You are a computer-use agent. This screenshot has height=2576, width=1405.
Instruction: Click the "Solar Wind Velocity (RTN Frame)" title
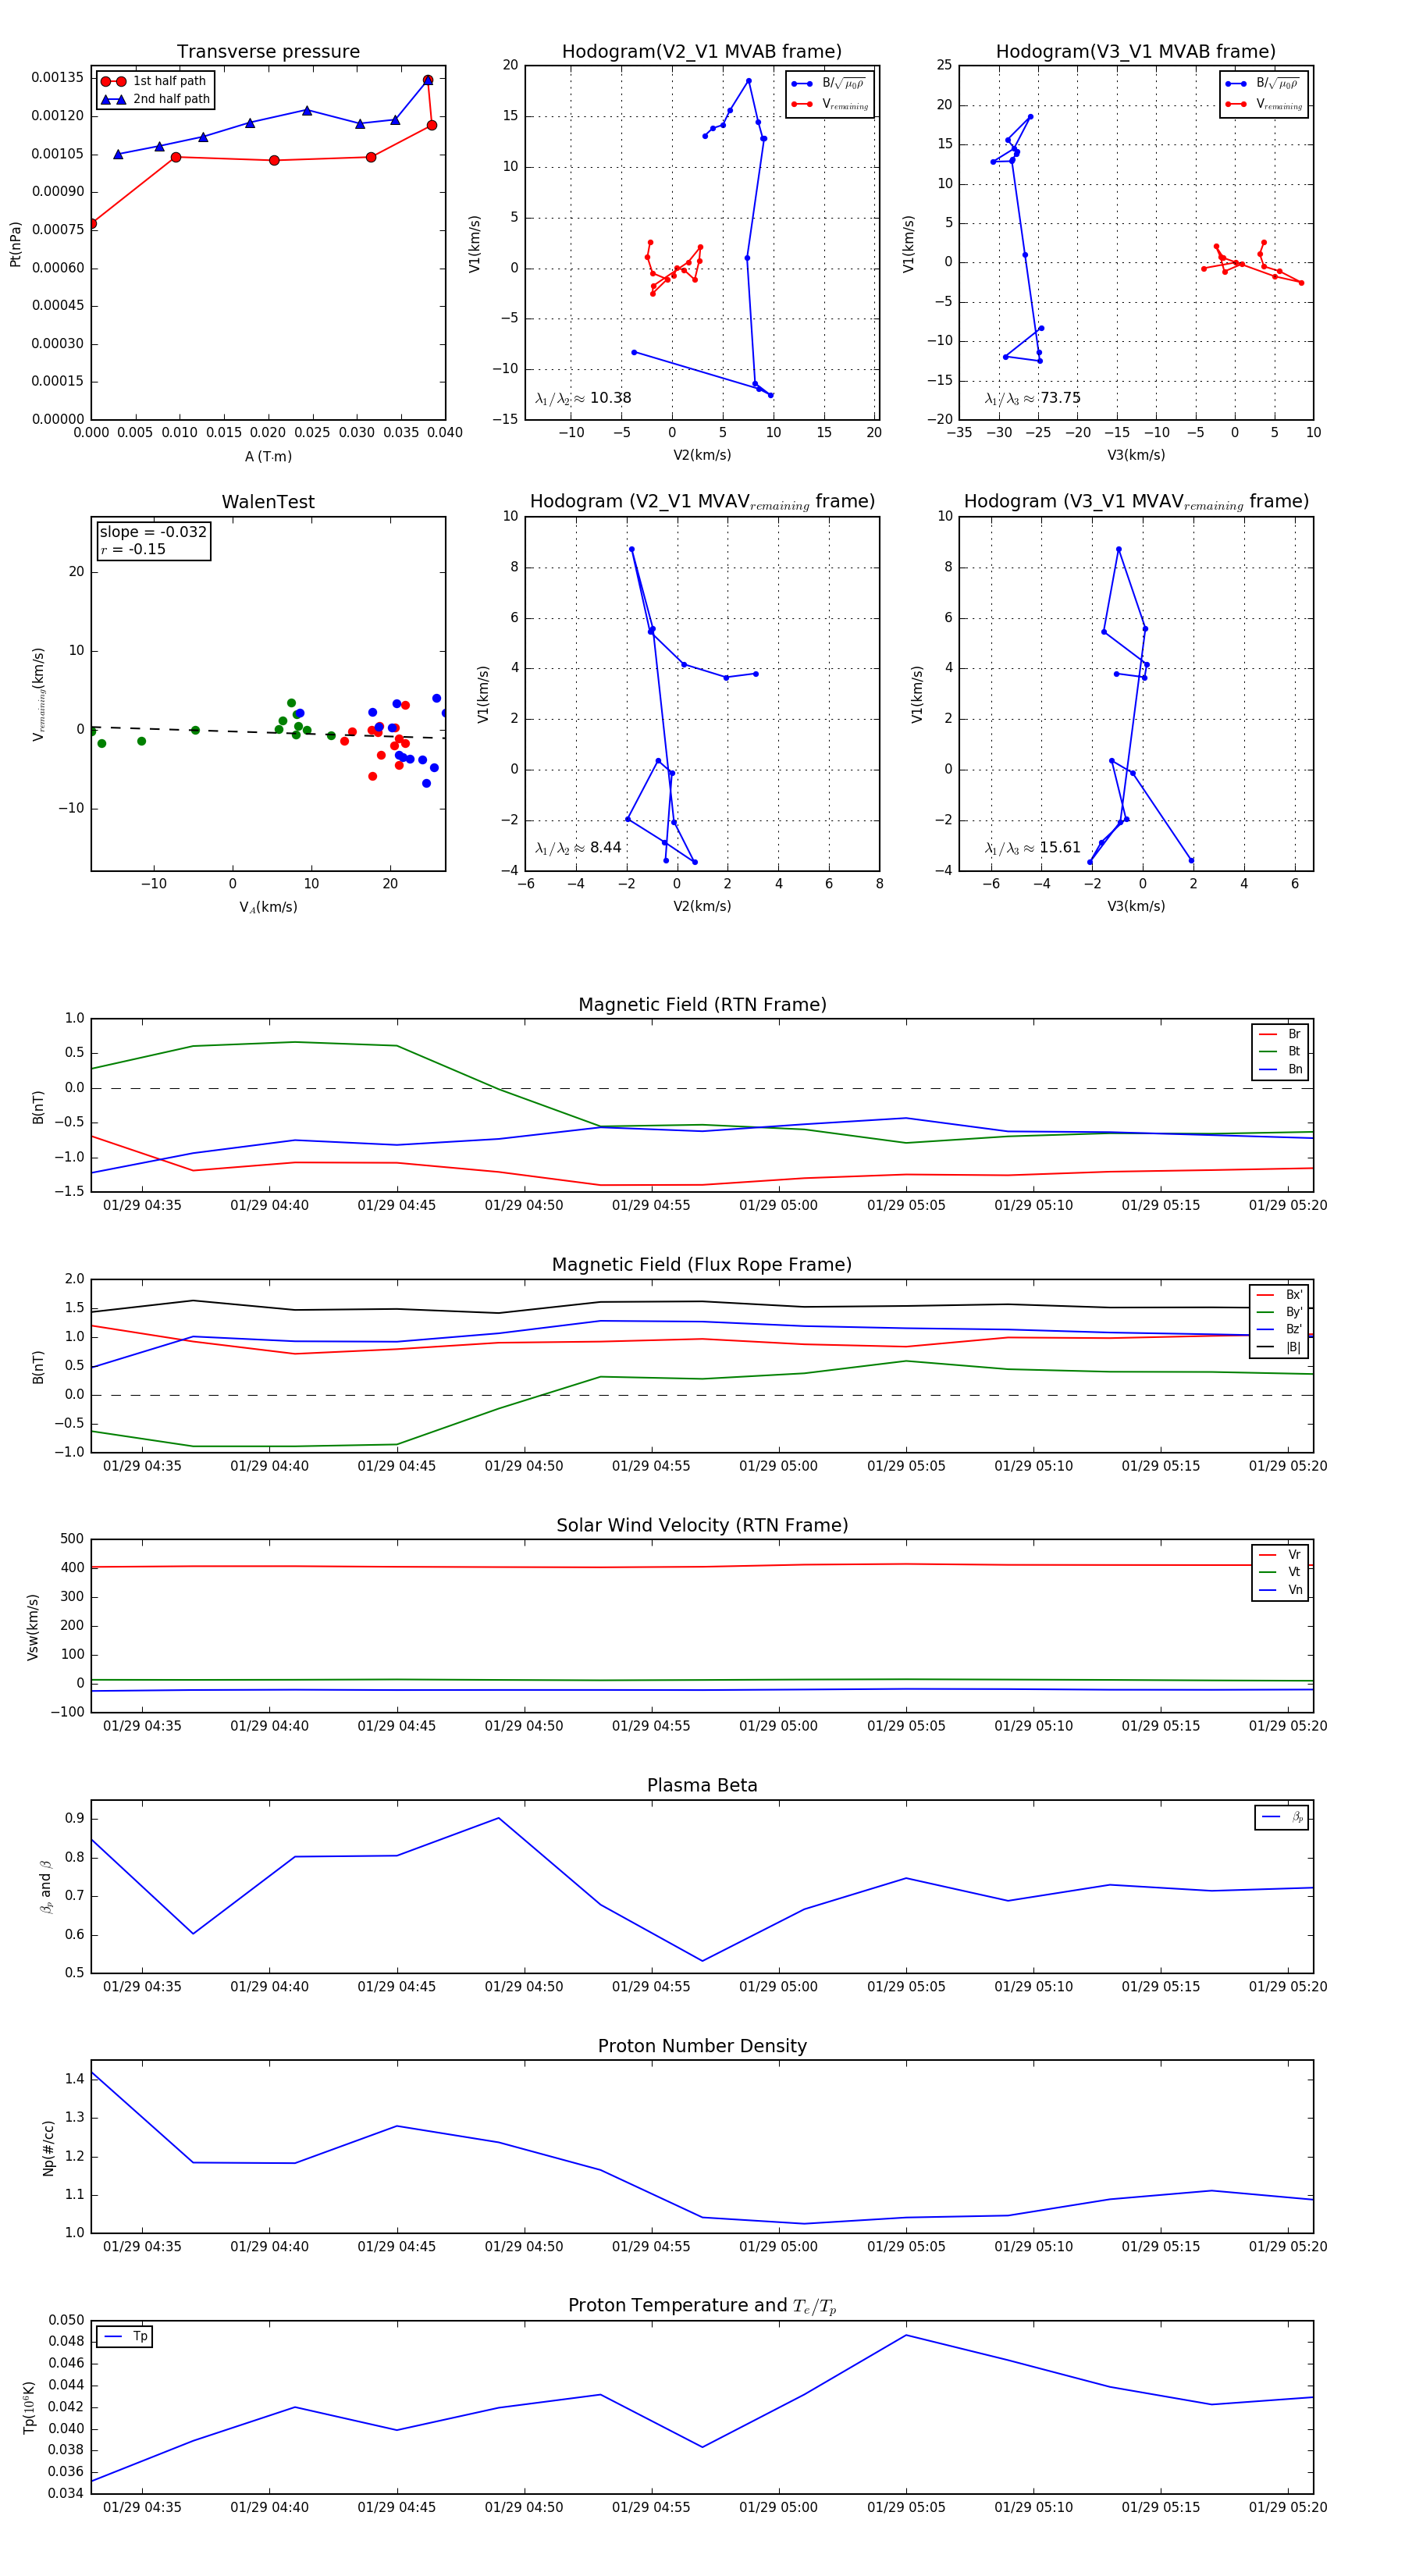pyautogui.click(x=702, y=1525)
